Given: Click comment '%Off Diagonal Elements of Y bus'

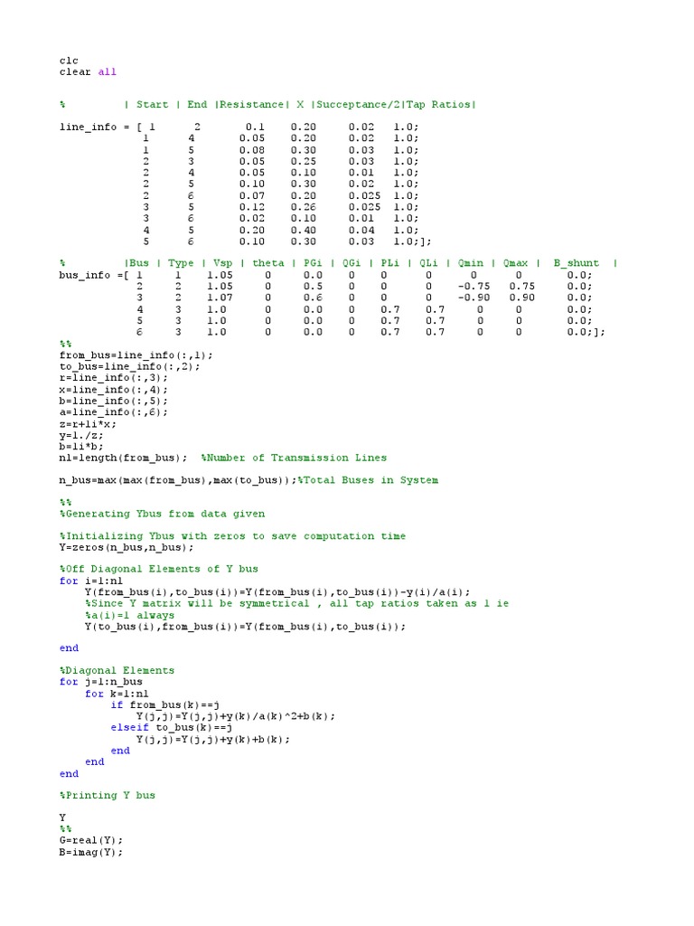Looking at the screenshot, I should (159, 570).
